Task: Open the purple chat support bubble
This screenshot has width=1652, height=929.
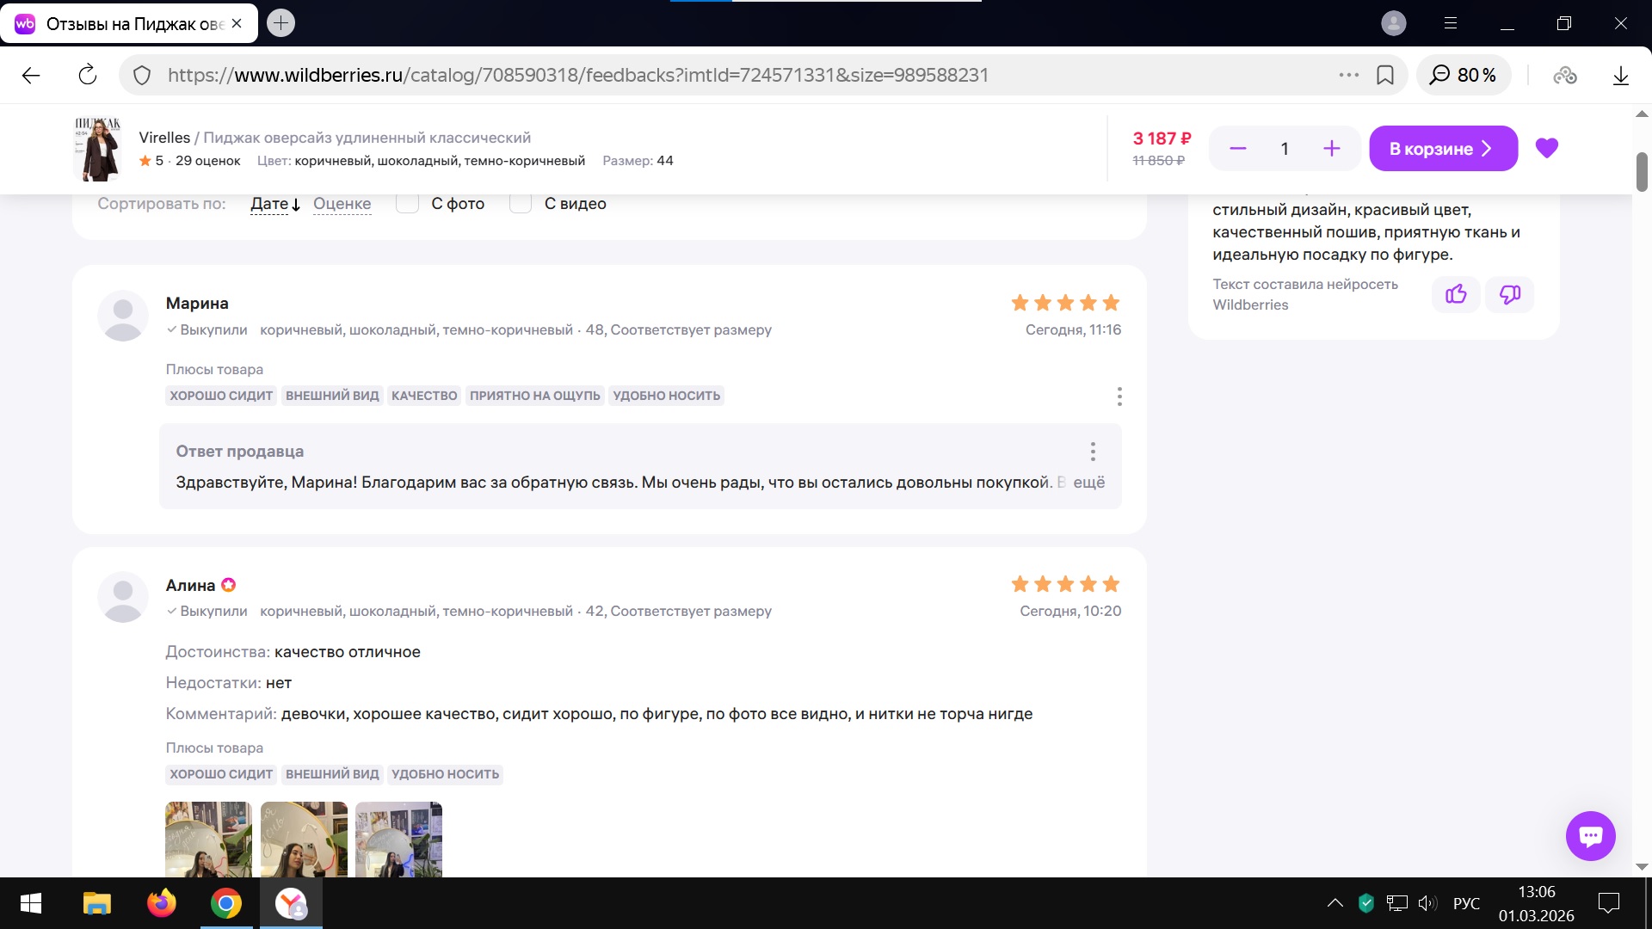Action: point(1590,835)
